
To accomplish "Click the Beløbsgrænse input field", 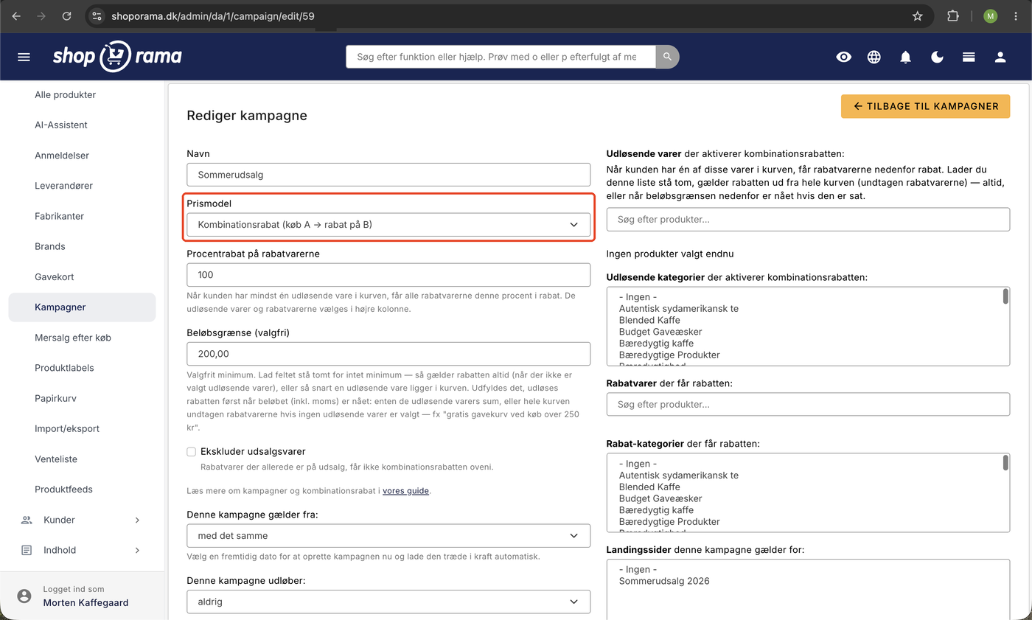I will (388, 354).
